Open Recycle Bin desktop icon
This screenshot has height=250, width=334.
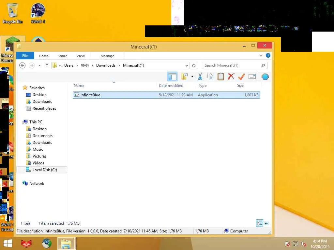[13, 13]
